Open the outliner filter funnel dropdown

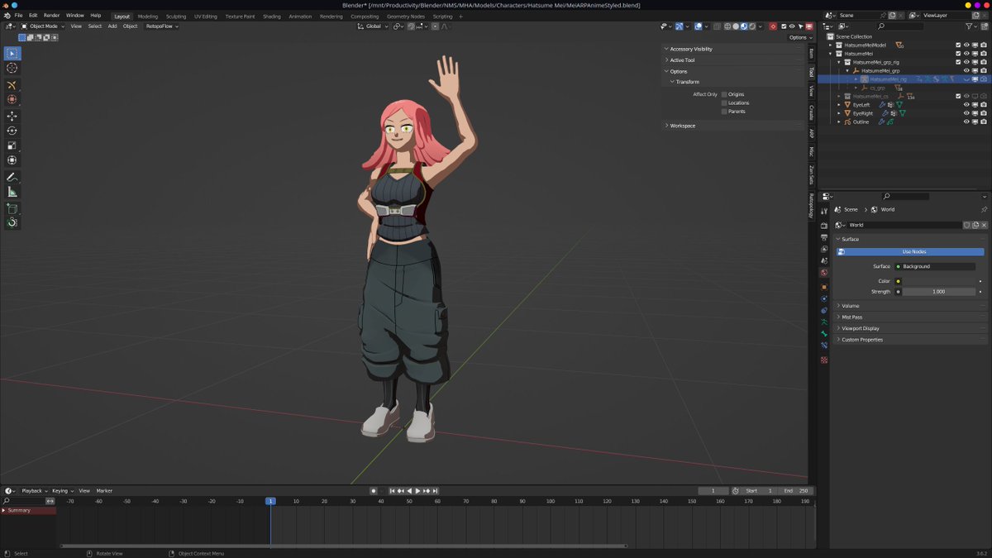pos(972,26)
